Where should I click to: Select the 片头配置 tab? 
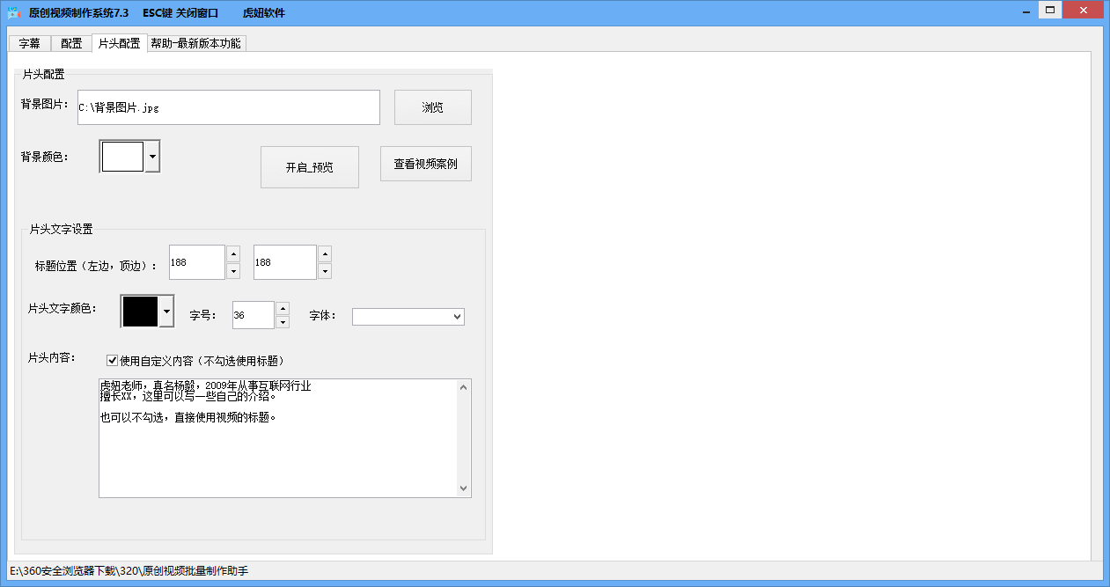click(x=120, y=42)
